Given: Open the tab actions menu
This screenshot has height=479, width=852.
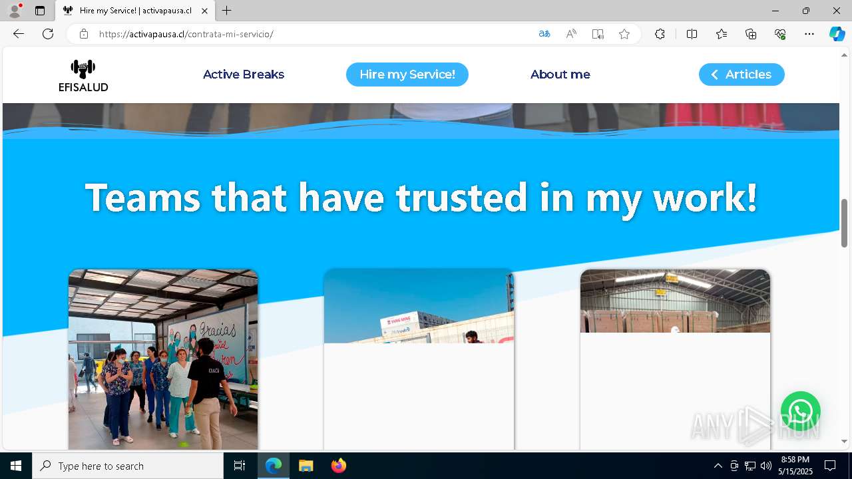Looking at the screenshot, I should point(40,11).
